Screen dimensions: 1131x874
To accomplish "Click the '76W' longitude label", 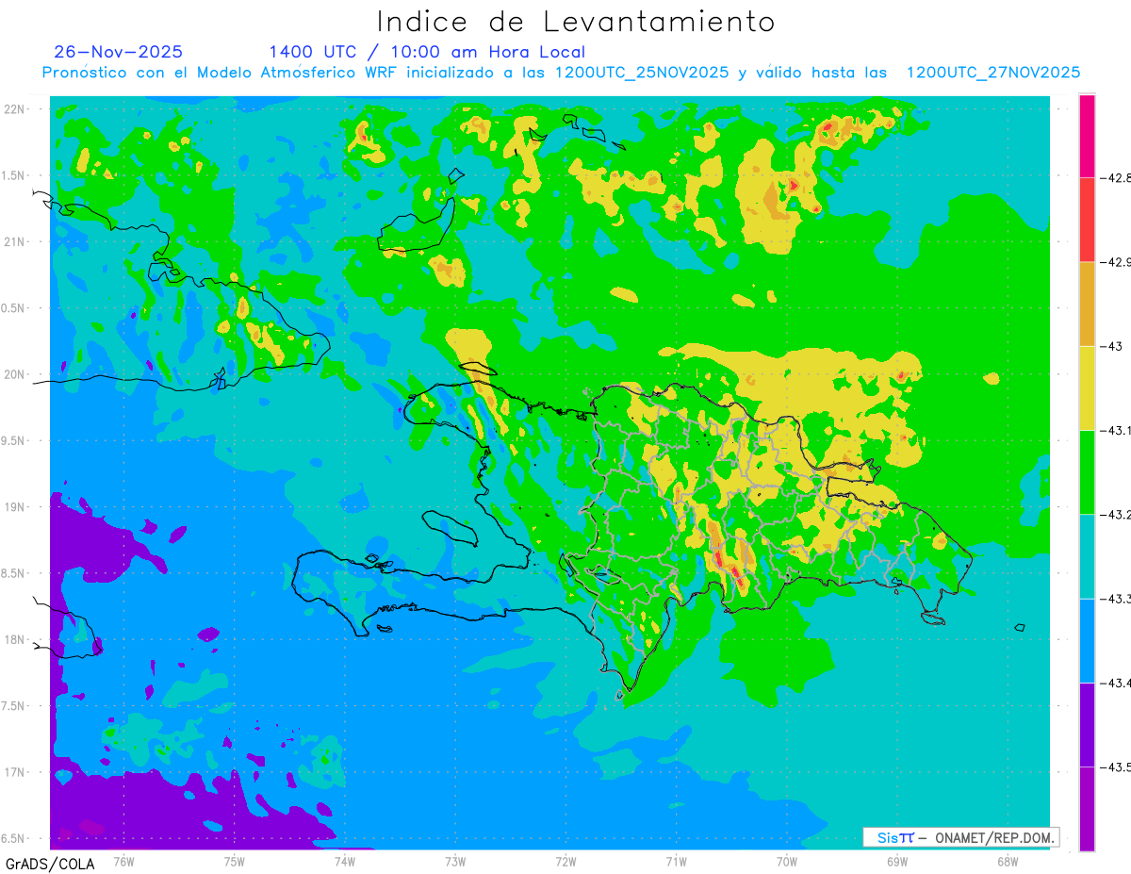I will click(x=123, y=861).
